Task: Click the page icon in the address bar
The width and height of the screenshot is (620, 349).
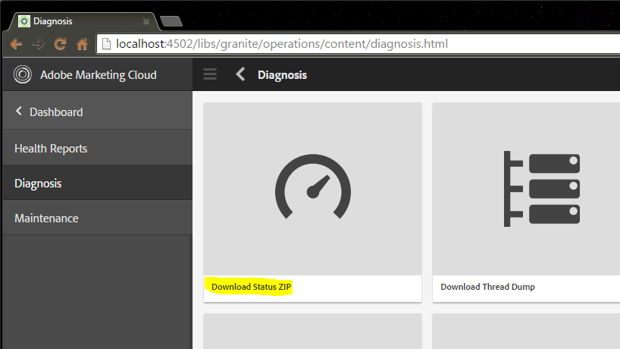Action: (x=106, y=44)
